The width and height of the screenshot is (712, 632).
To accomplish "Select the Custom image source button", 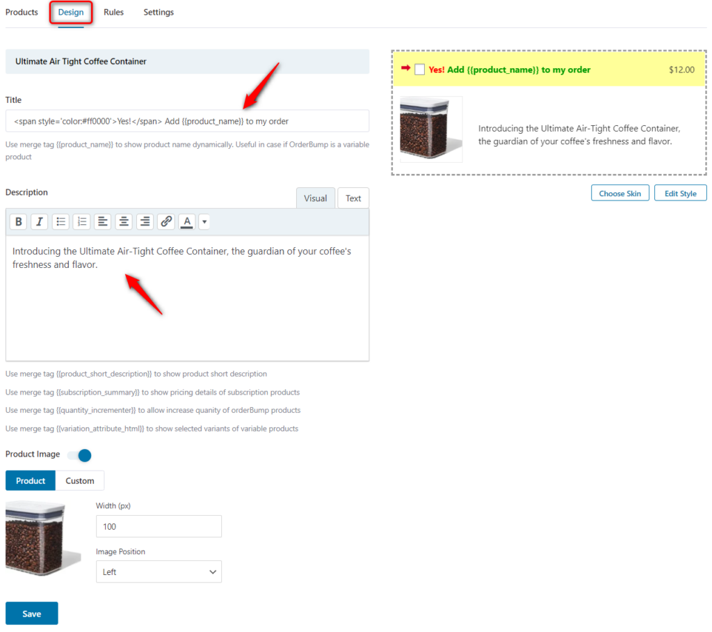I will [80, 480].
